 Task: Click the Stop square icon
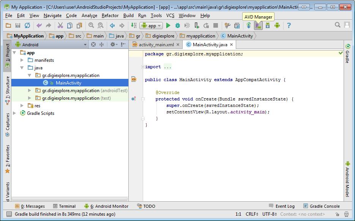[216, 25]
